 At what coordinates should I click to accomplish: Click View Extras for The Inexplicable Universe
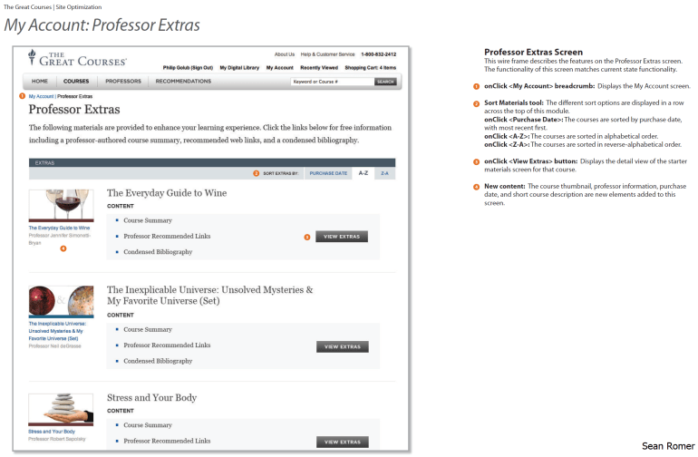342,346
